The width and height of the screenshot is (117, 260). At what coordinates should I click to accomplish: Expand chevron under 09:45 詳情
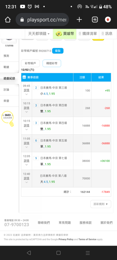(27, 94)
